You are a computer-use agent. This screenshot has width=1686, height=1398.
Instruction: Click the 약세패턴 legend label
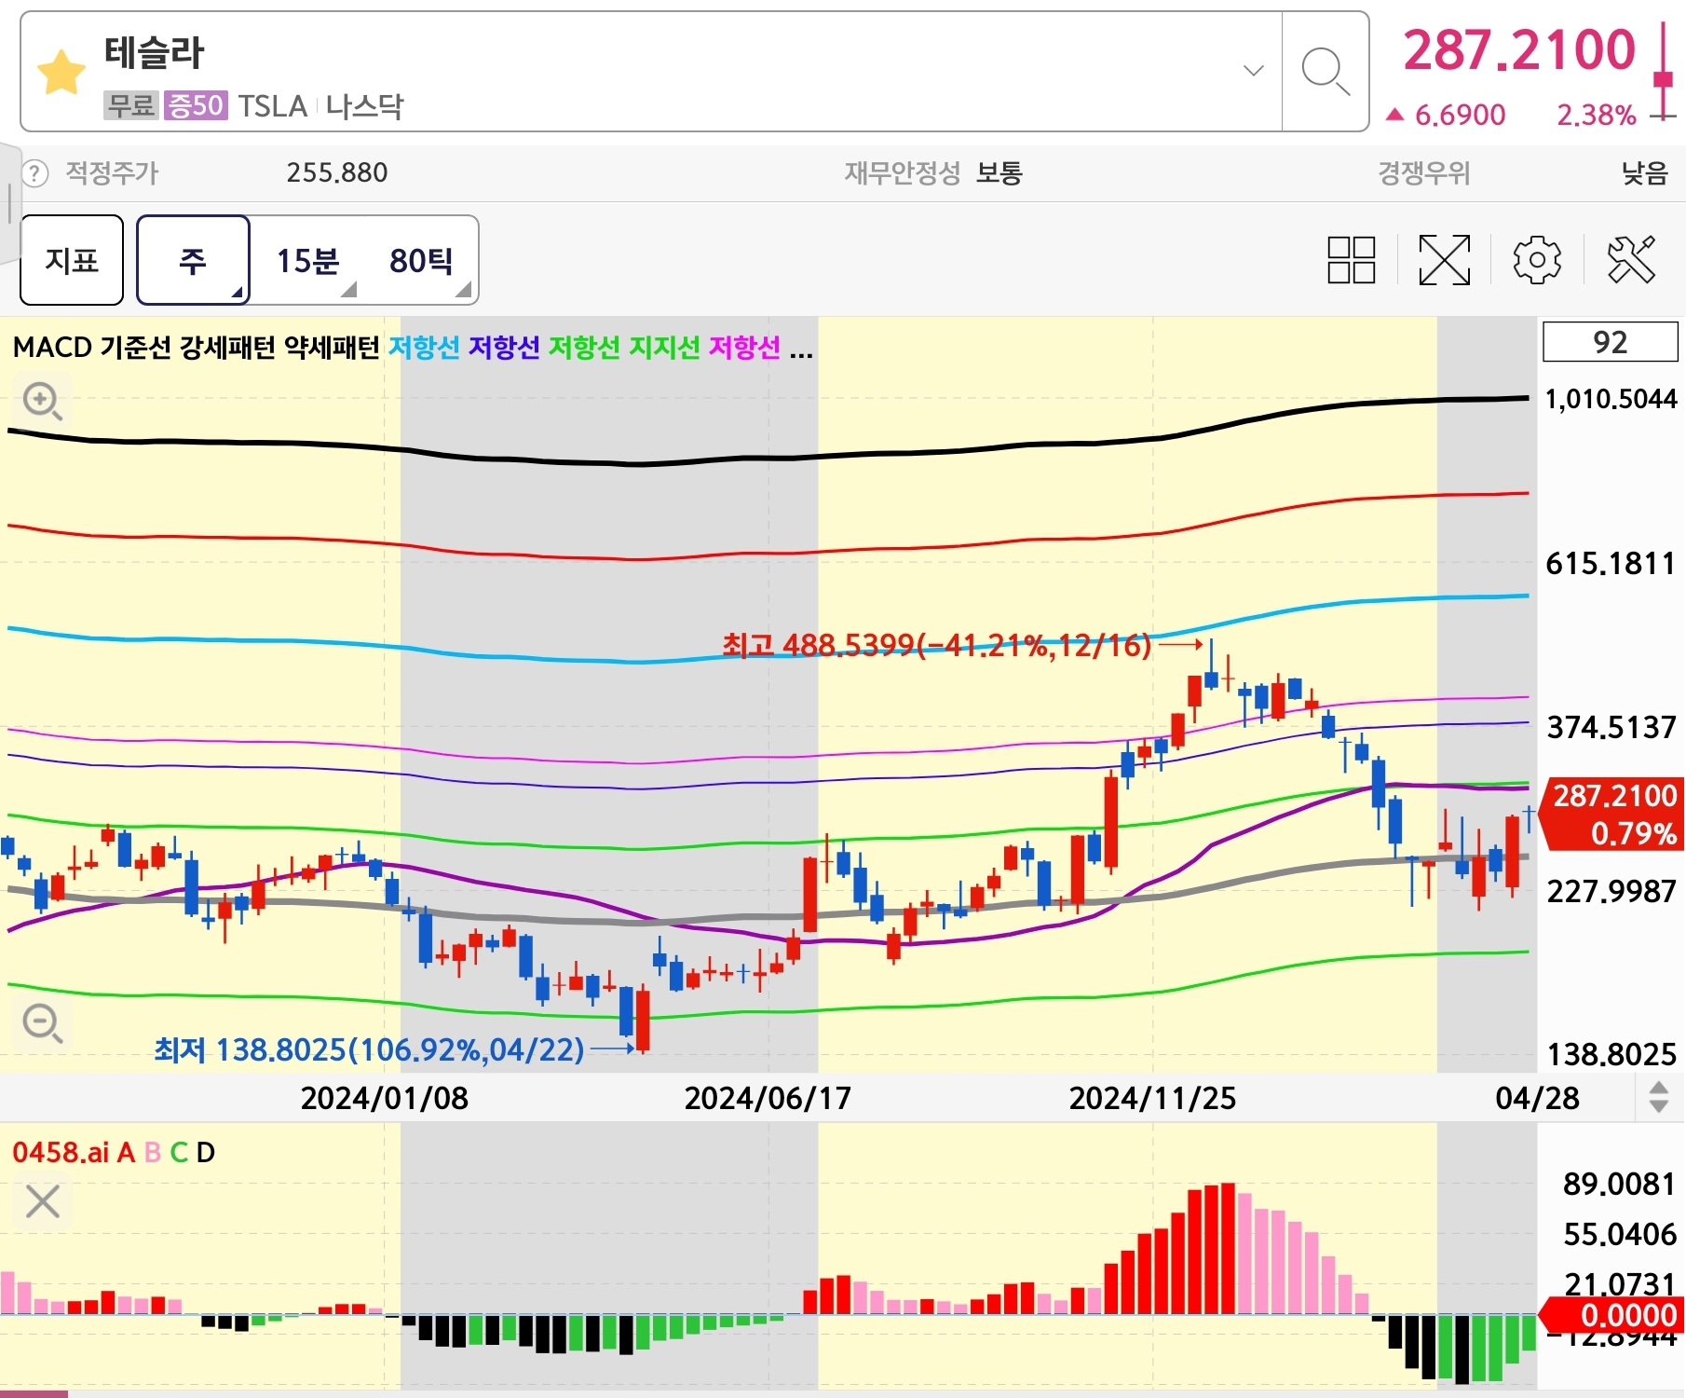click(x=332, y=348)
